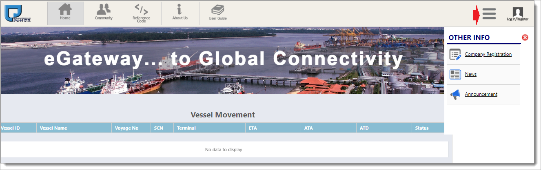
Task: Open the News link
Action: [470, 74]
